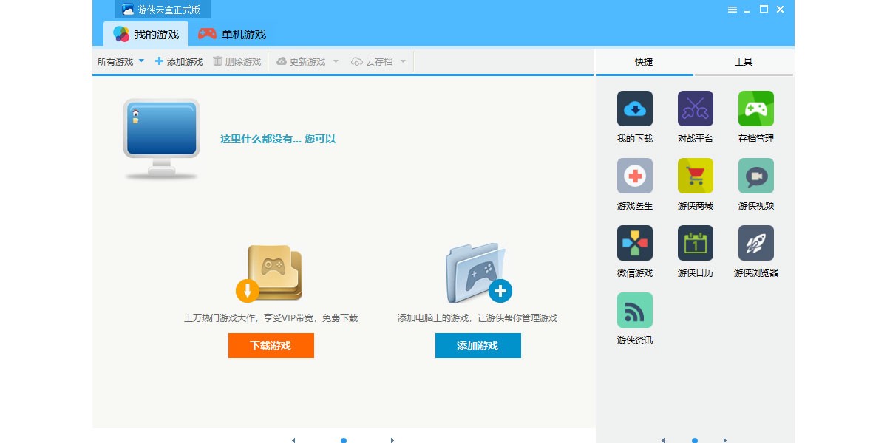Click 更新游戏 in the toolbar
The image size is (887, 443).
[301, 62]
